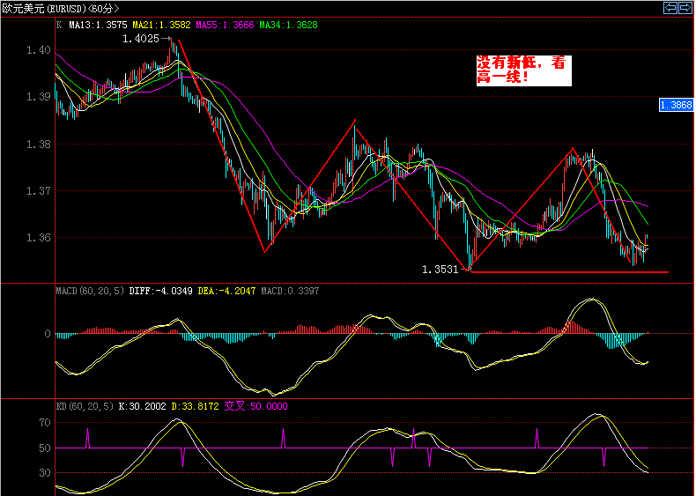Click the magenta MA55:1.3666 label

click(x=225, y=25)
